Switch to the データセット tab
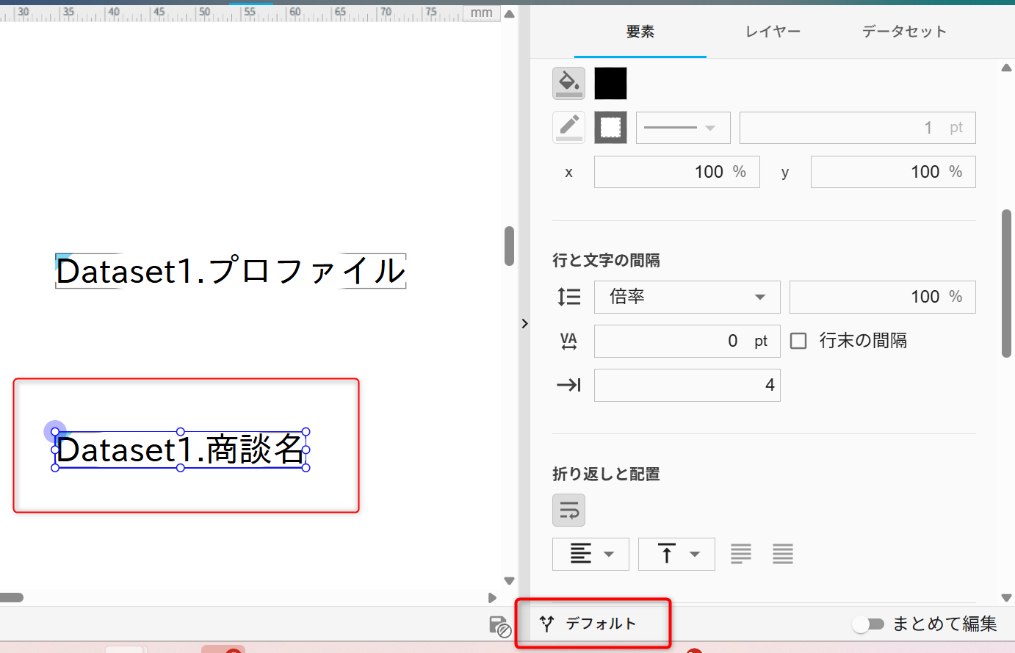Image resolution: width=1015 pixels, height=653 pixels. pos(905,32)
